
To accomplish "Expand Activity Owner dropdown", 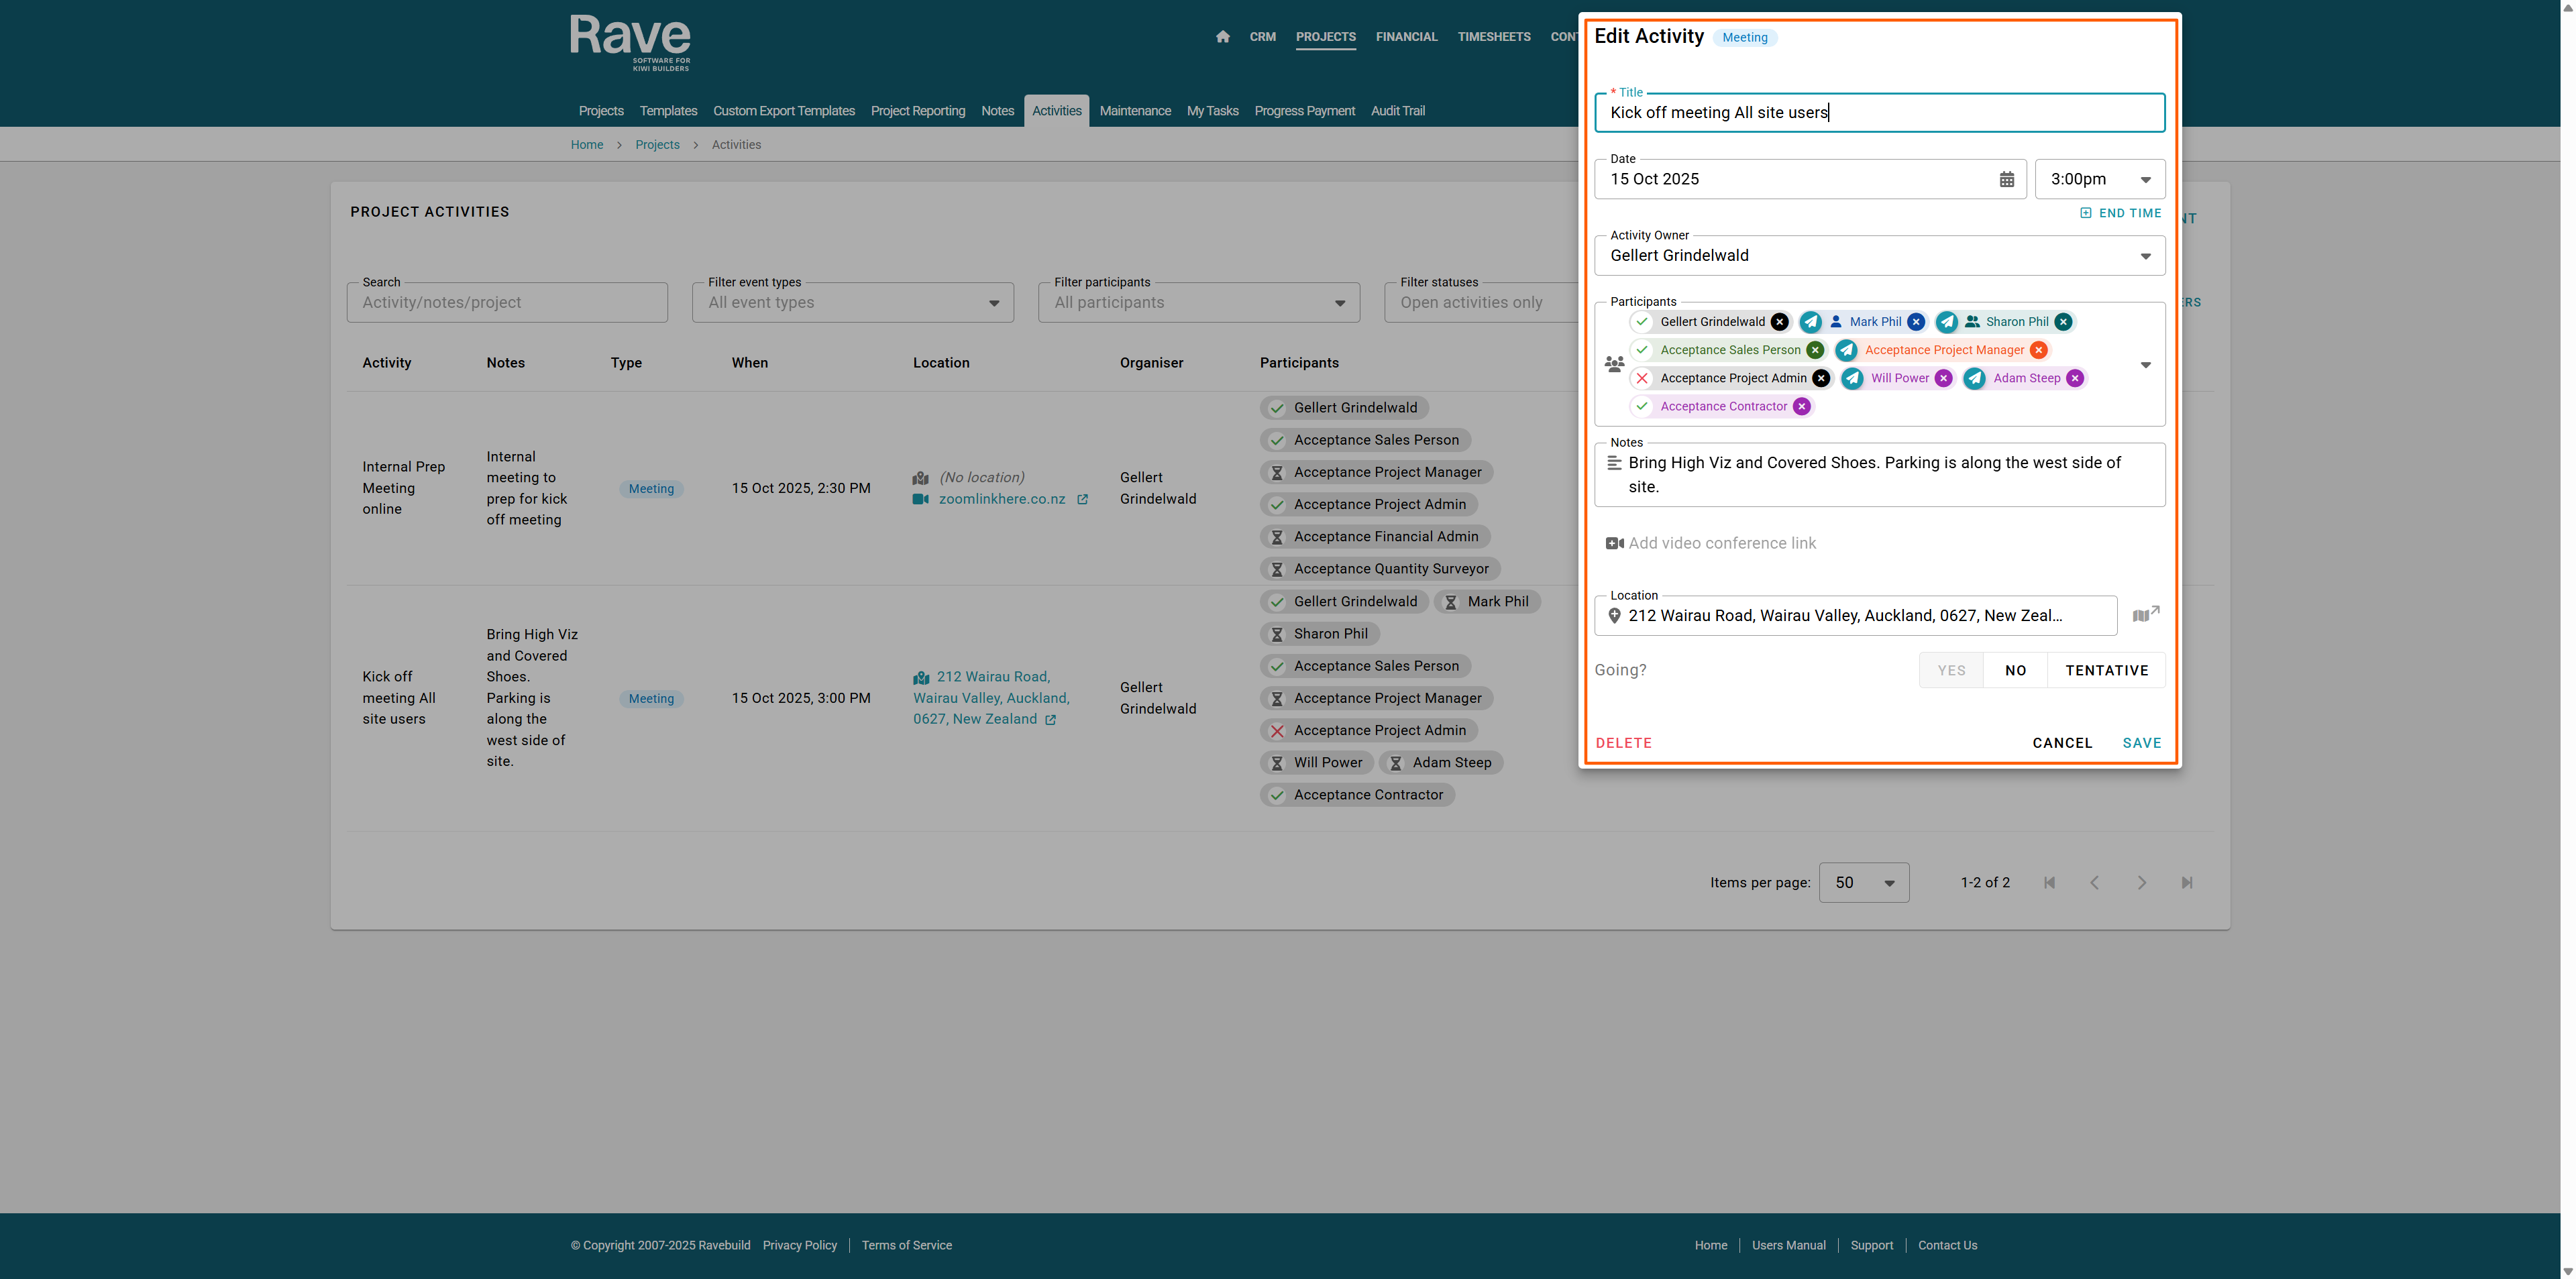I will coord(2145,256).
